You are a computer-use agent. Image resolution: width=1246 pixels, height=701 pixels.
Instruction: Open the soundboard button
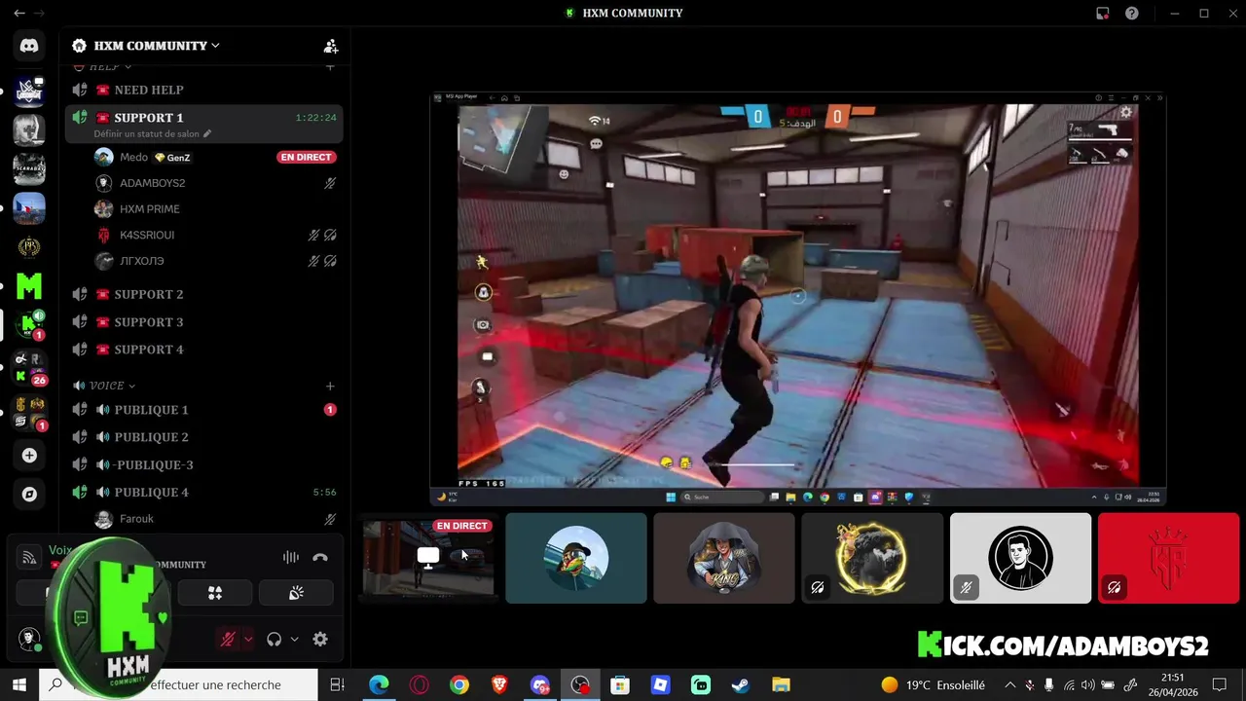(297, 592)
